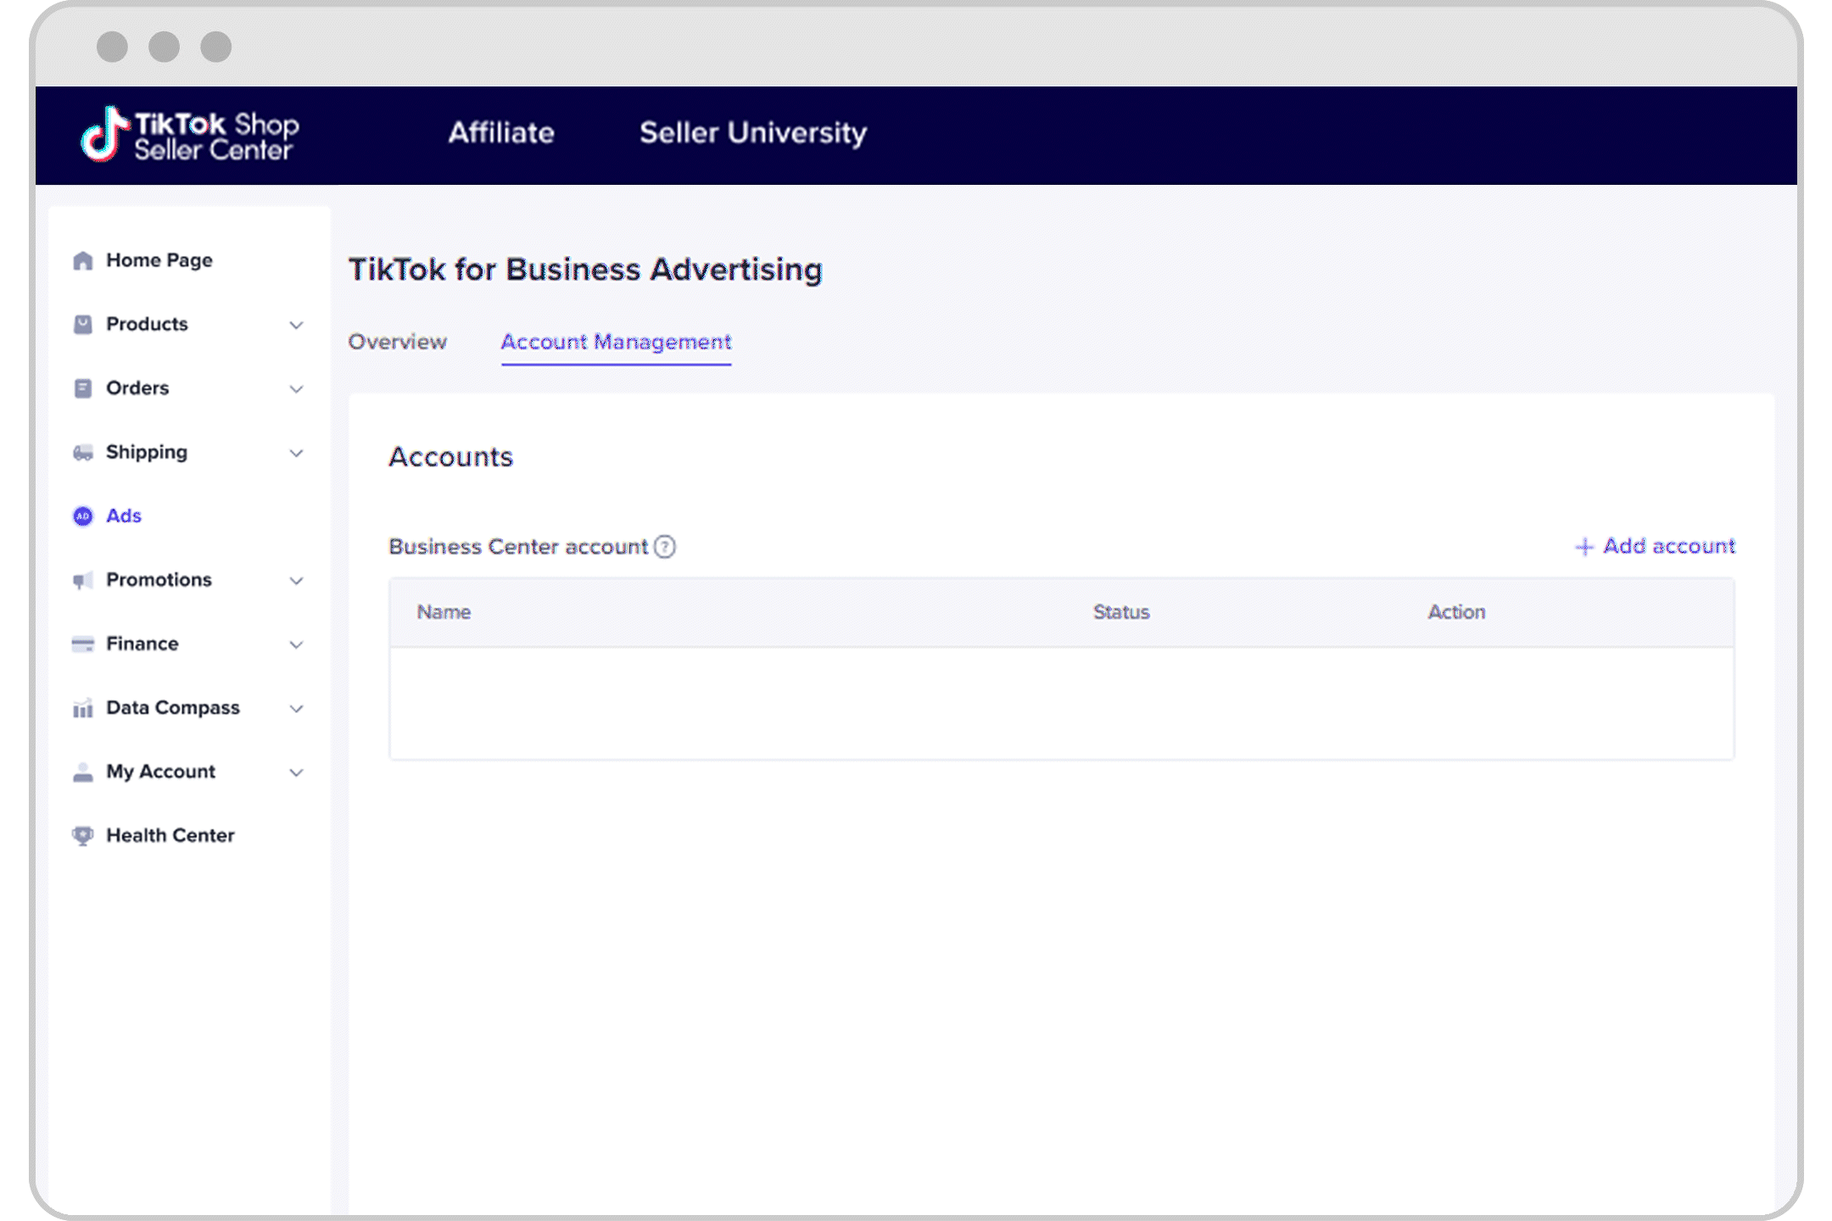1832x1221 pixels.
Task: Switch to the Overview tab
Action: tap(397, 342)
